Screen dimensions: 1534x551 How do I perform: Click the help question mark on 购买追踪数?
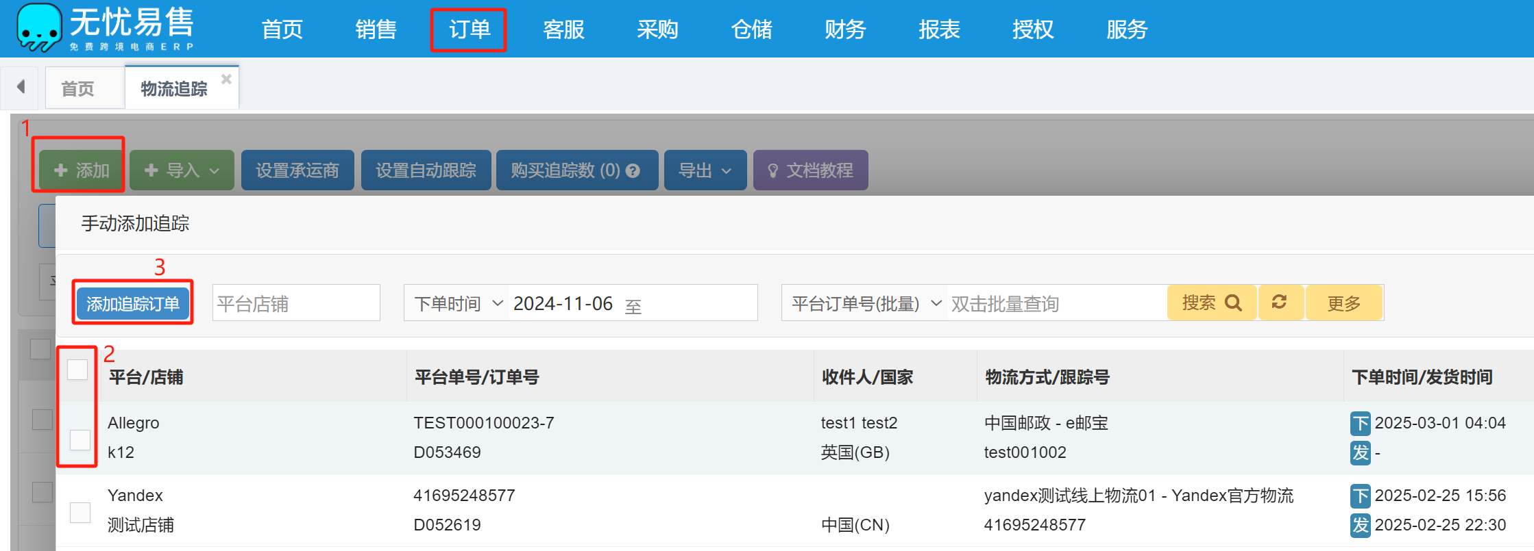[633, 170]
